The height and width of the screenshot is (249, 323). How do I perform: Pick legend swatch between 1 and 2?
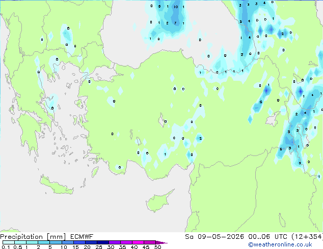32,242
